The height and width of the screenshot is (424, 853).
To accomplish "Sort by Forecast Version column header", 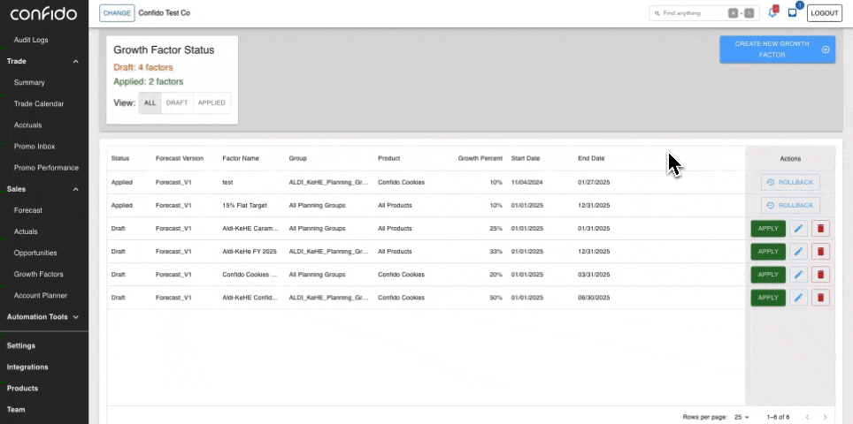I will (180, 158).
